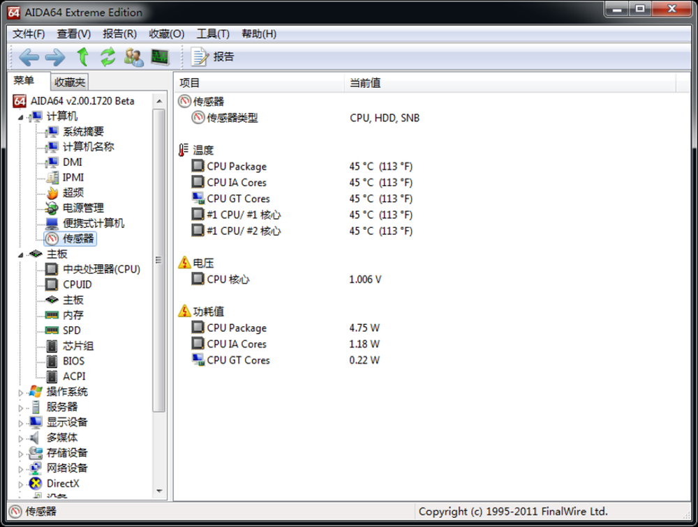Open the 收藏(O) menu
The image size is (698, 527).
tap(167, 33)
